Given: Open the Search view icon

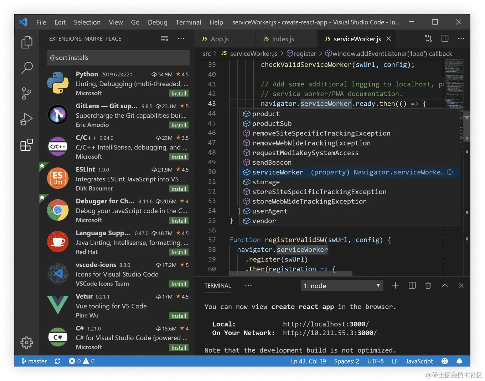Looking at the screenshot, I should (27, 68).
